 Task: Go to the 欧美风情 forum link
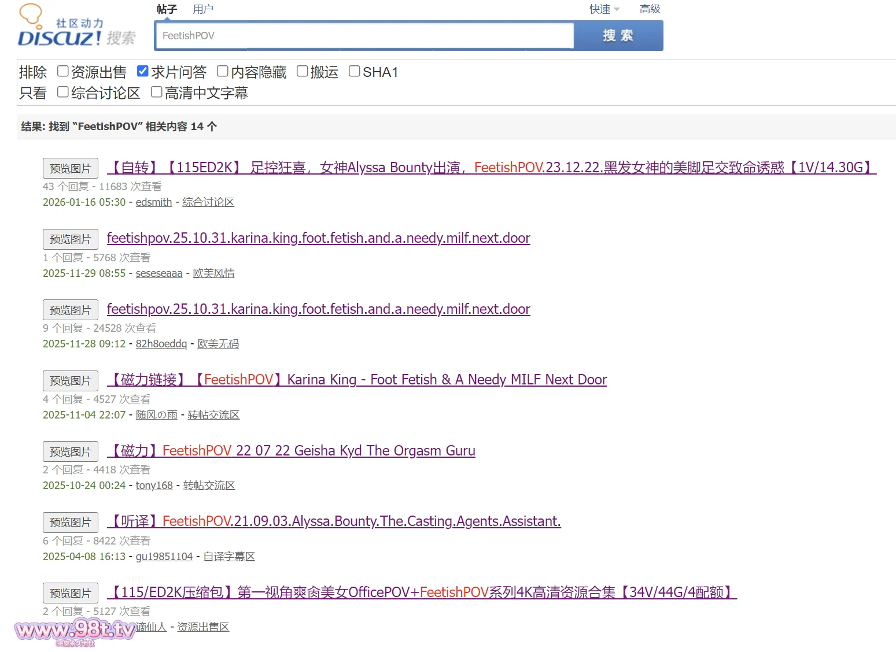[213, 273]
